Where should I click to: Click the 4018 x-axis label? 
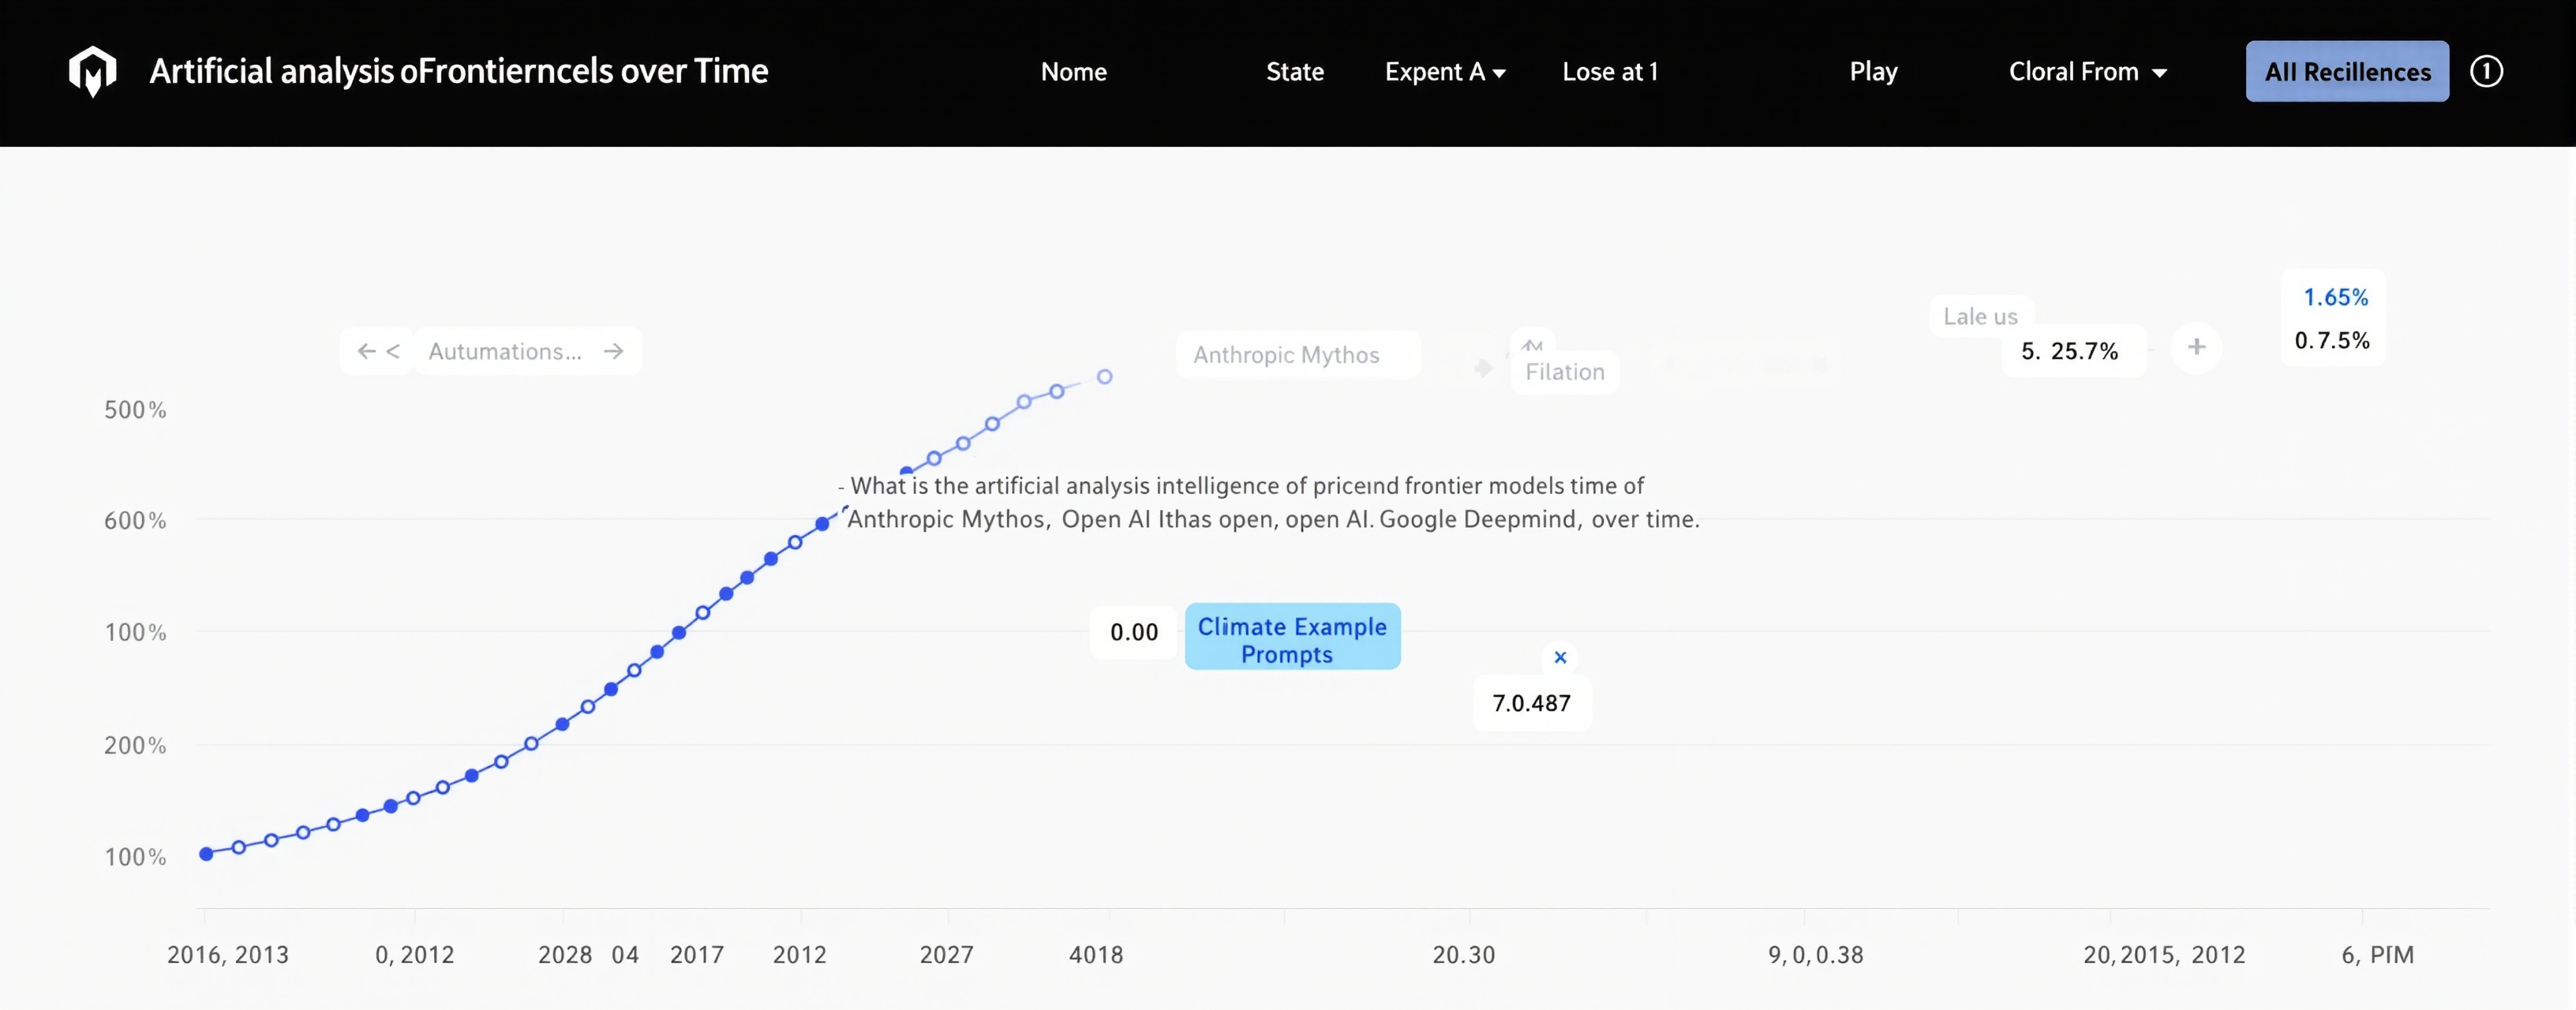click(1096, 955)
